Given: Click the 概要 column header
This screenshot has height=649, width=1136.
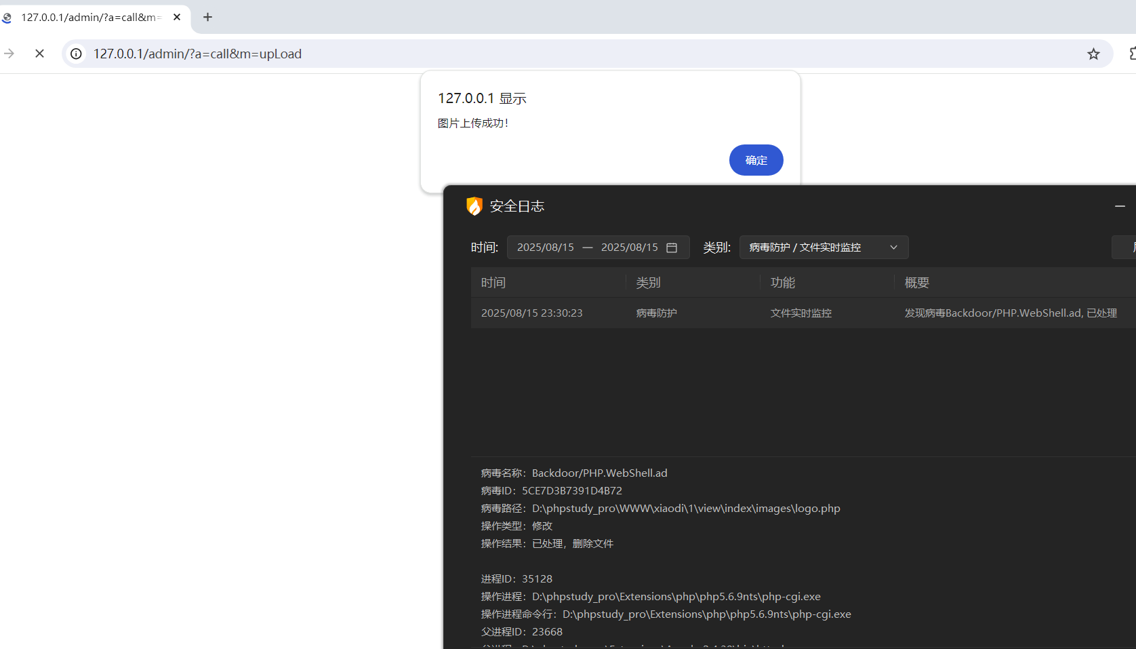Looking at the screenshot, I should pyautogui.click(x=916, y=283).
